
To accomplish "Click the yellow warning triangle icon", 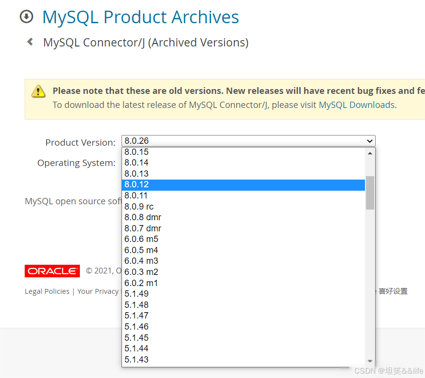I will 38,91.
